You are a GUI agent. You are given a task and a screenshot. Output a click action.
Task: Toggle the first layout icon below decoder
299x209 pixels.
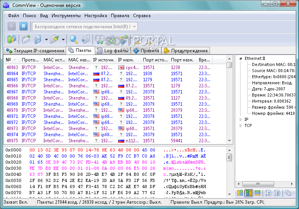(240, 193)
